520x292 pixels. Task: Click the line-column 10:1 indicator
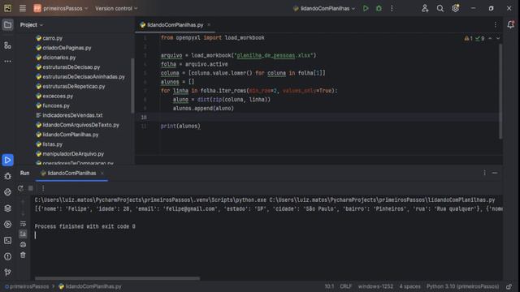329,286
